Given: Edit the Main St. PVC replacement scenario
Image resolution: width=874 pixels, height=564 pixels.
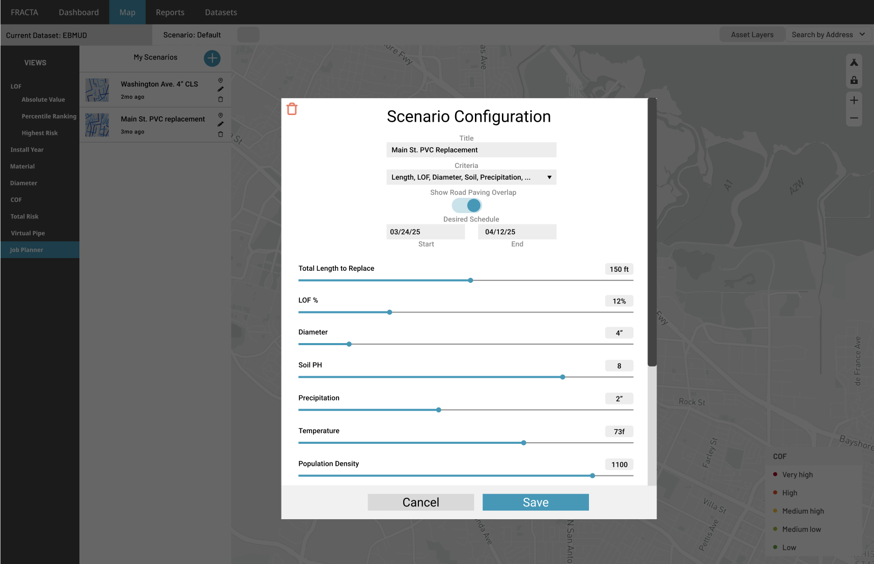Looking at the screenshot, I should (x=220, y=124).
